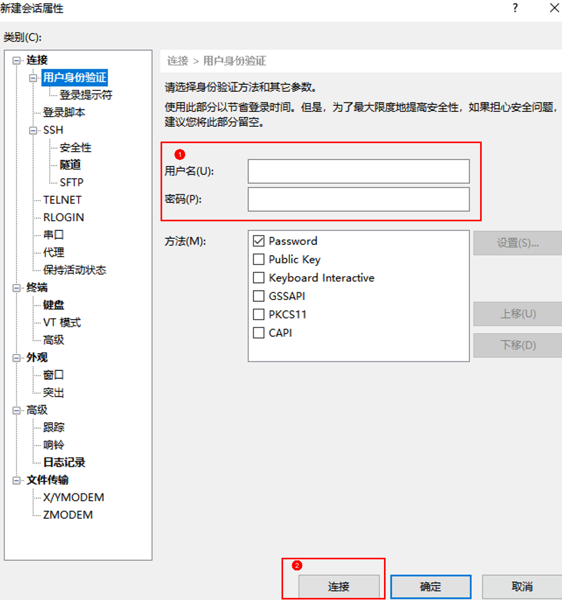Open the 键盘 settings item
562x600 pixels.
pos(53,305)
